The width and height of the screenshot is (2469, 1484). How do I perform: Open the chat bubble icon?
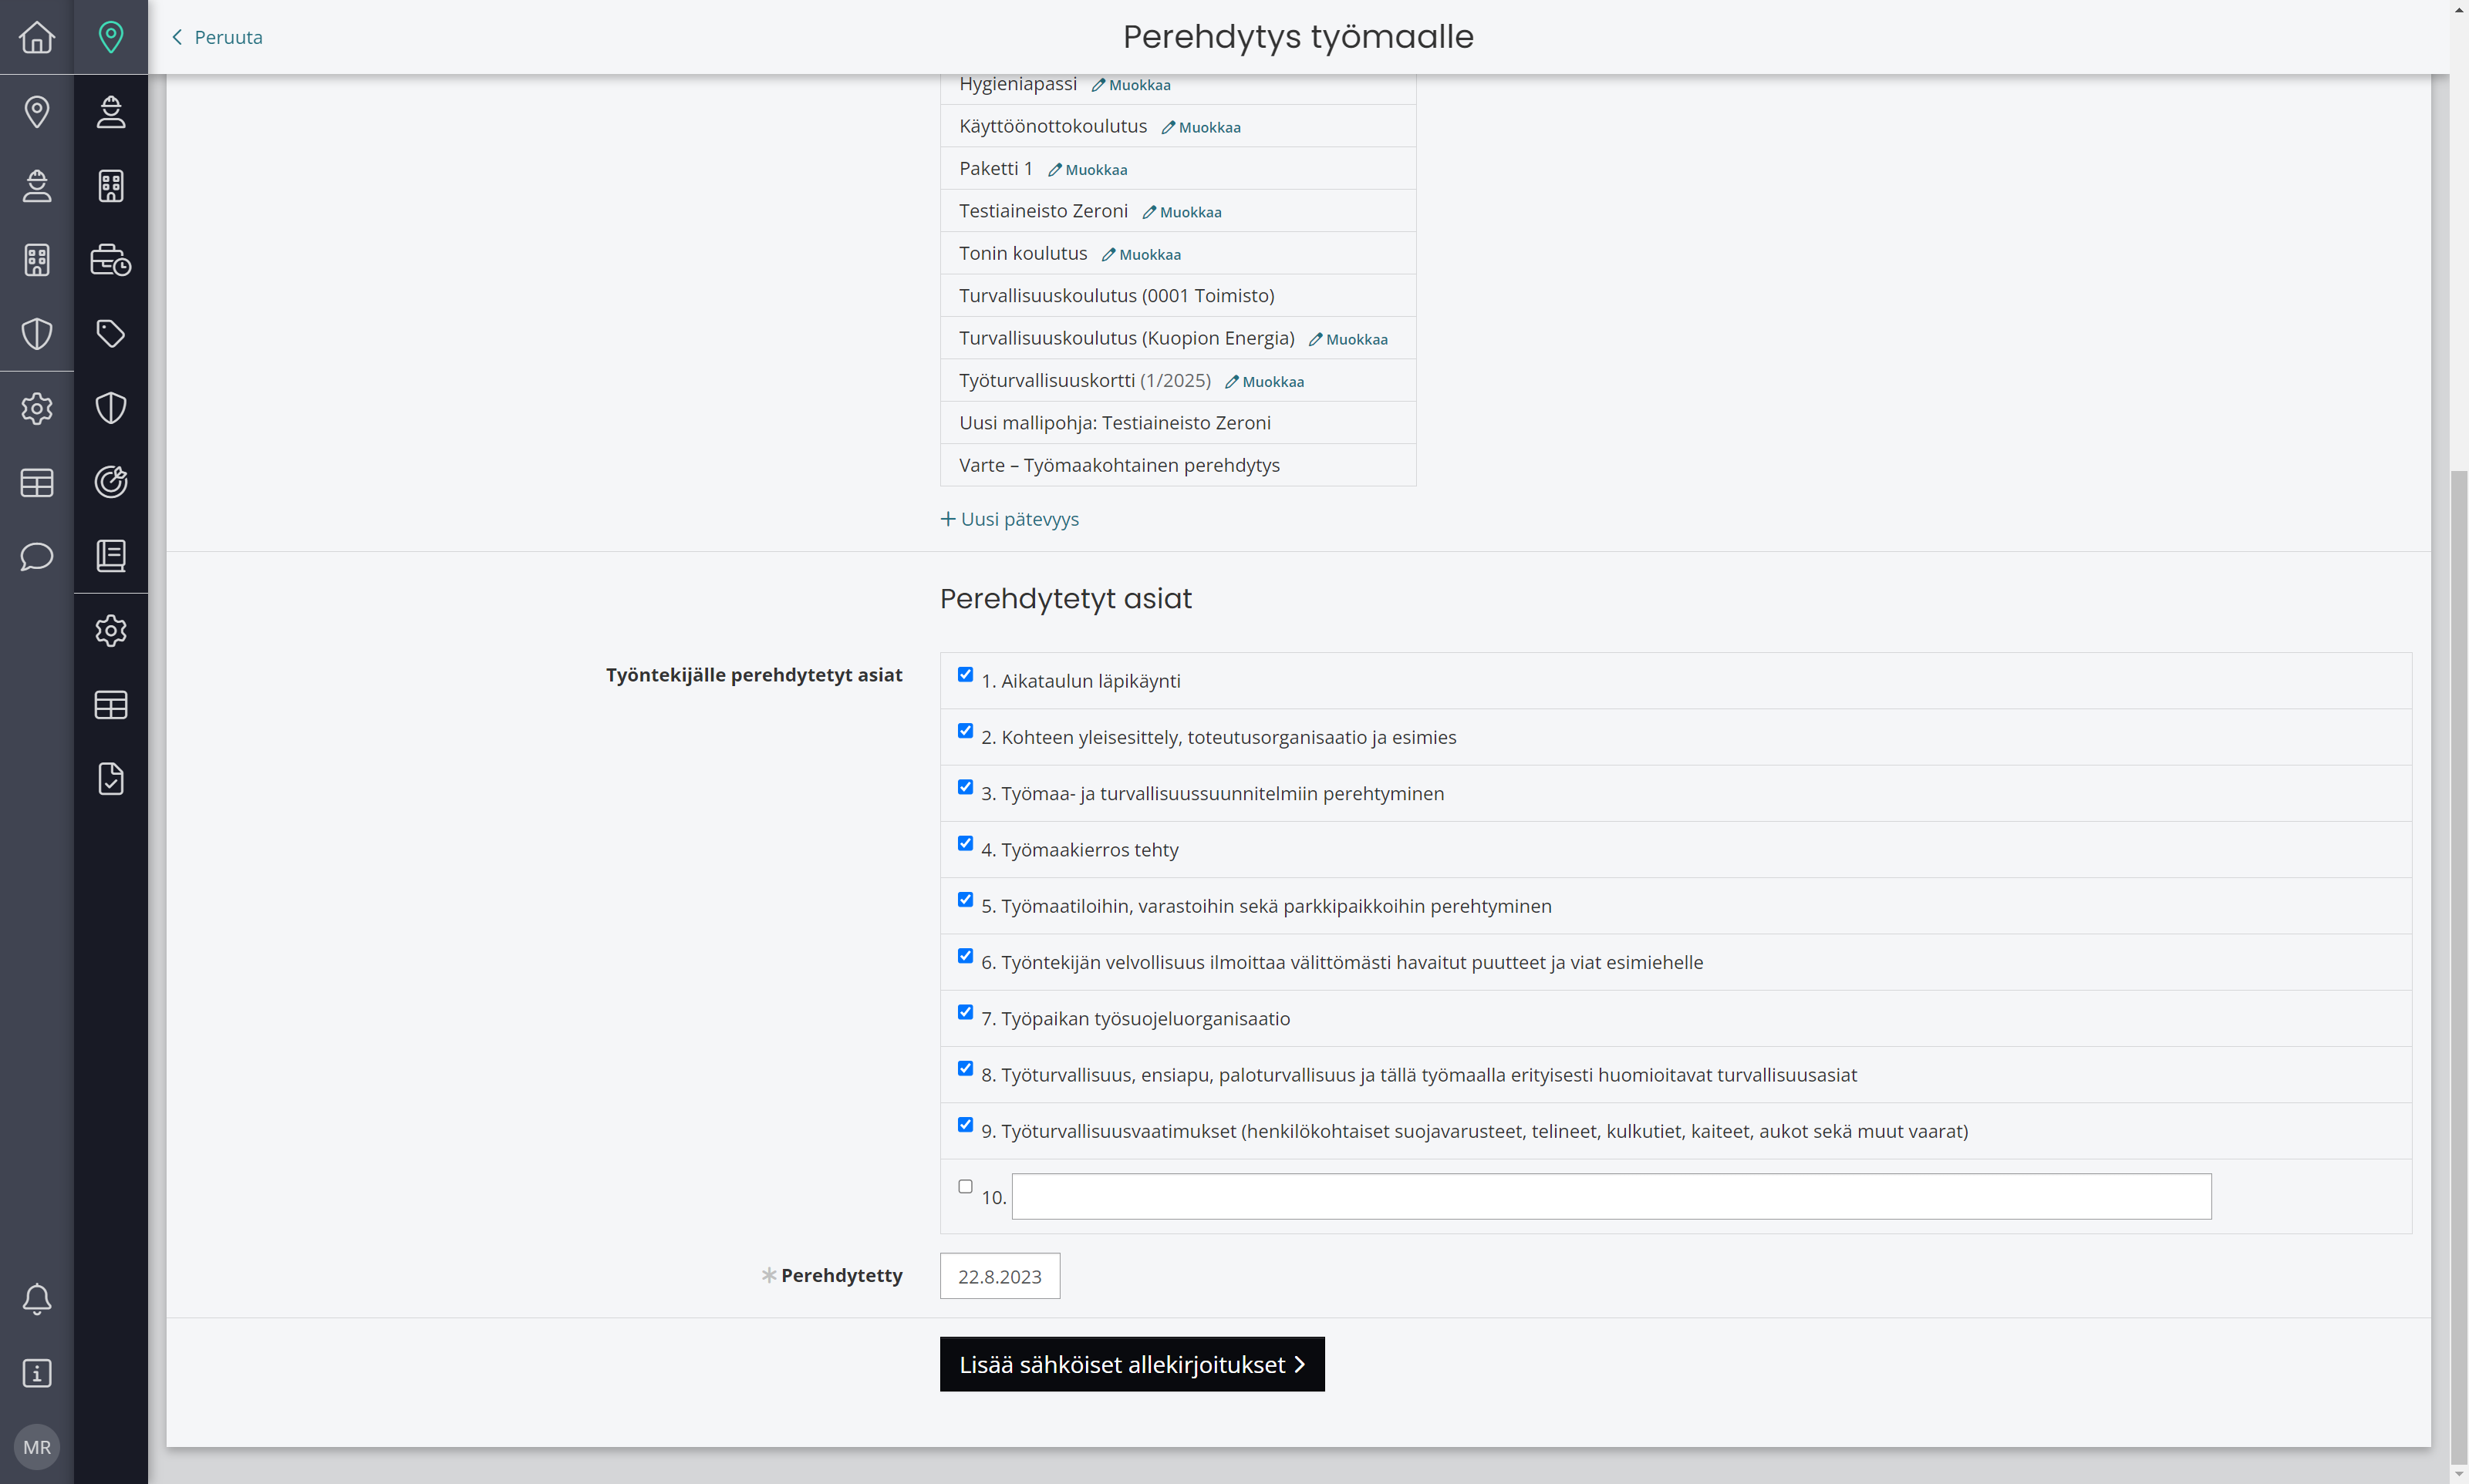[x=37, y=556]
